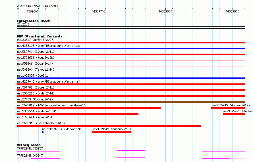Click the nsv1058359 (Coe2014) label
The image size is (253, 162).
click(34, 75)
